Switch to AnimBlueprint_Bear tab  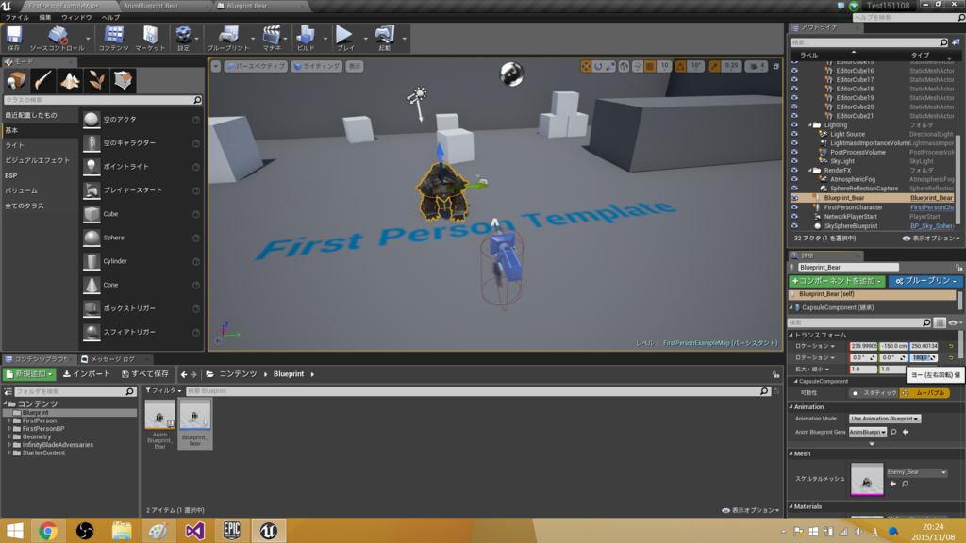[x=152, y=6]
